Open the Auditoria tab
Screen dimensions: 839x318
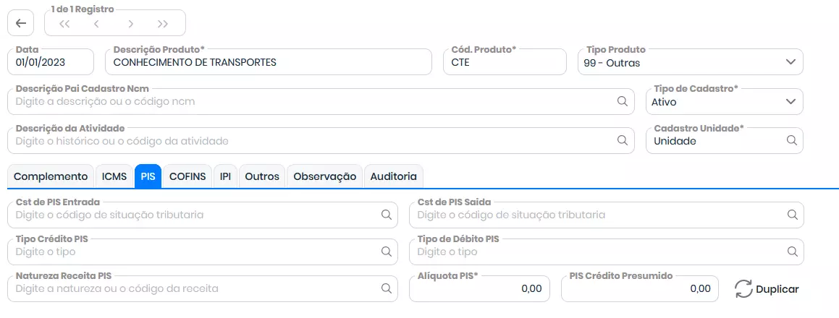coord(393,176)
